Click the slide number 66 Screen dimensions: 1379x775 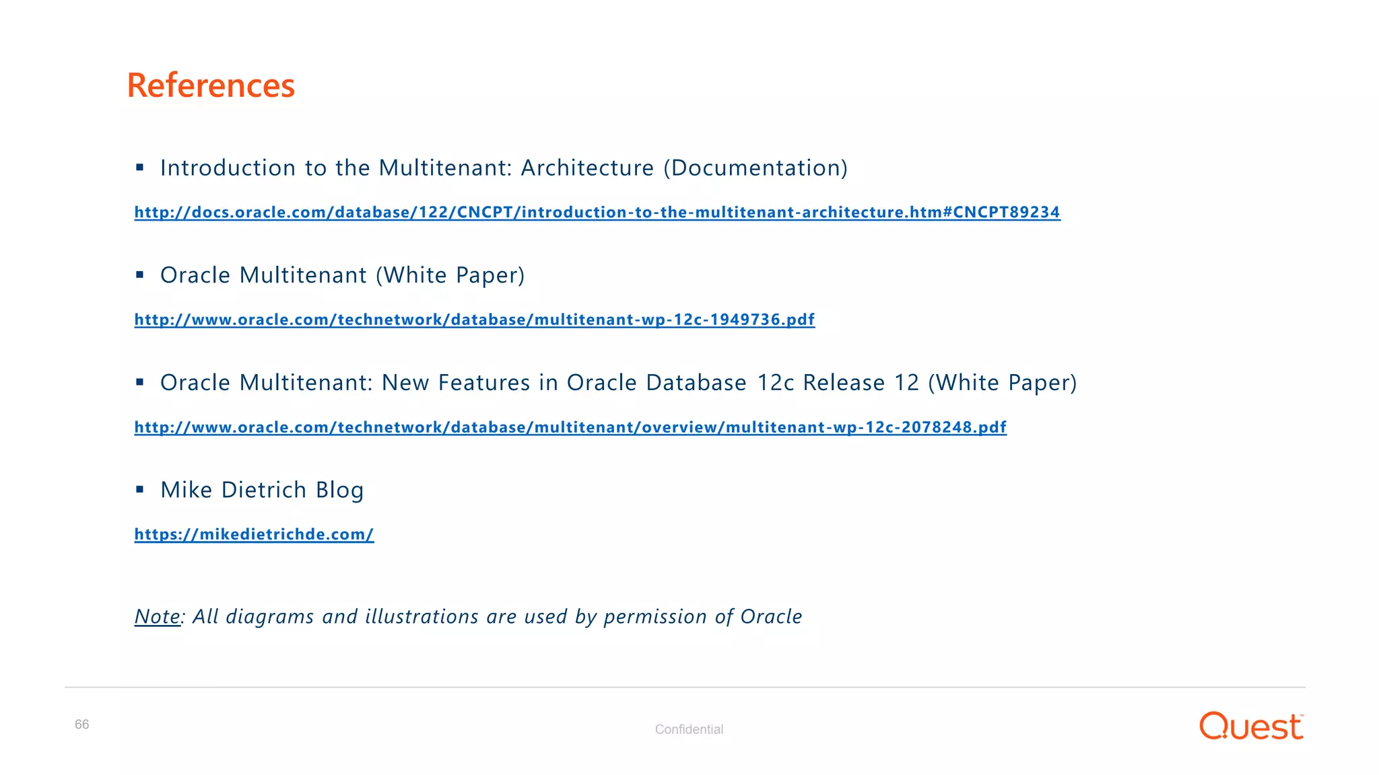point(81,725)
